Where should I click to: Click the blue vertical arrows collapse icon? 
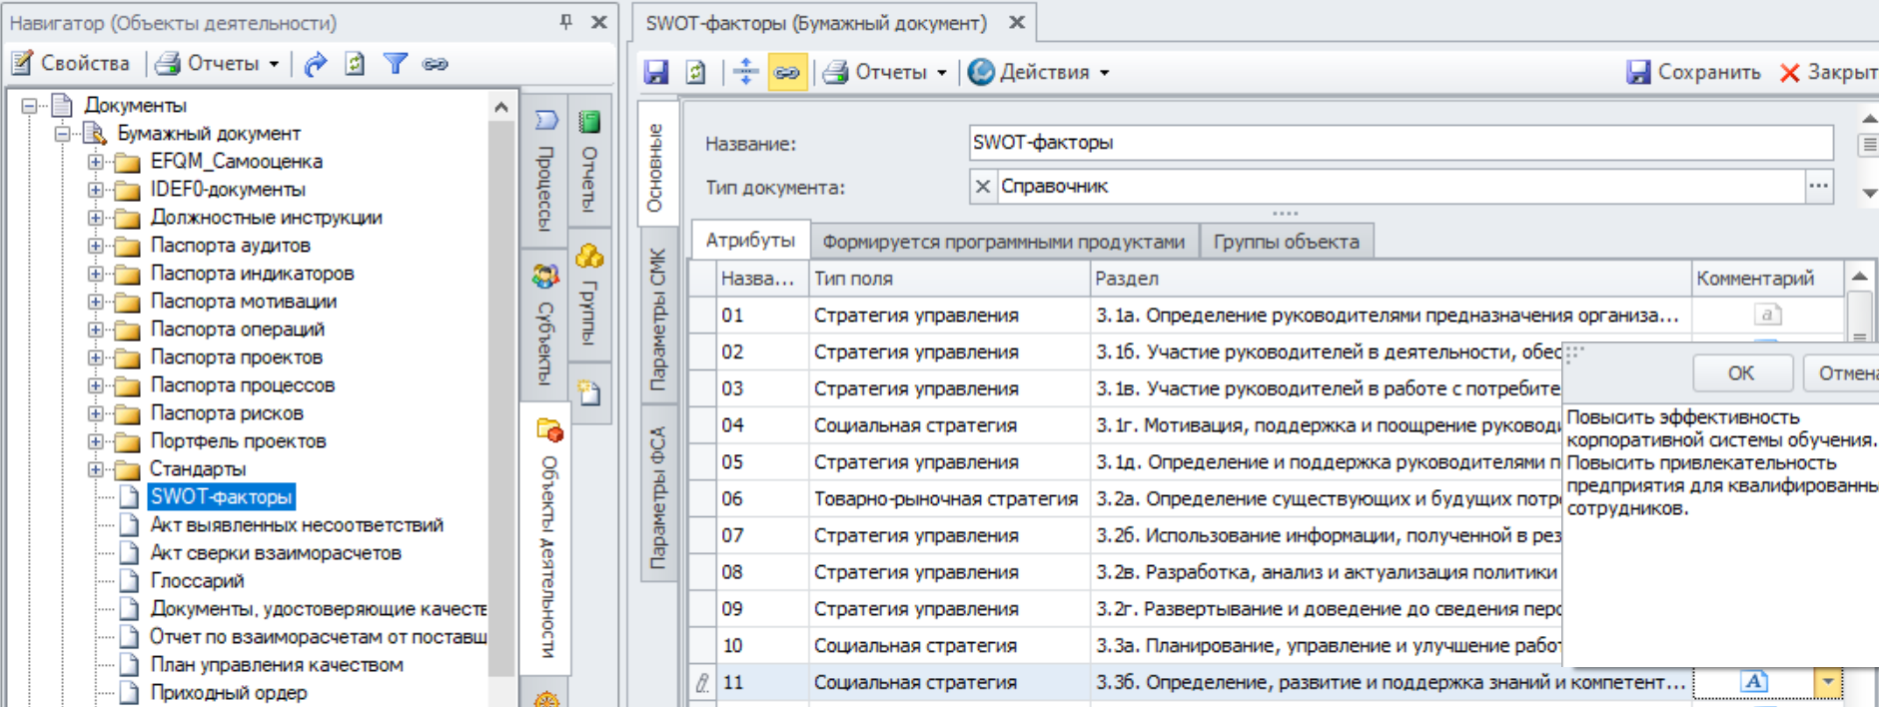745,72
